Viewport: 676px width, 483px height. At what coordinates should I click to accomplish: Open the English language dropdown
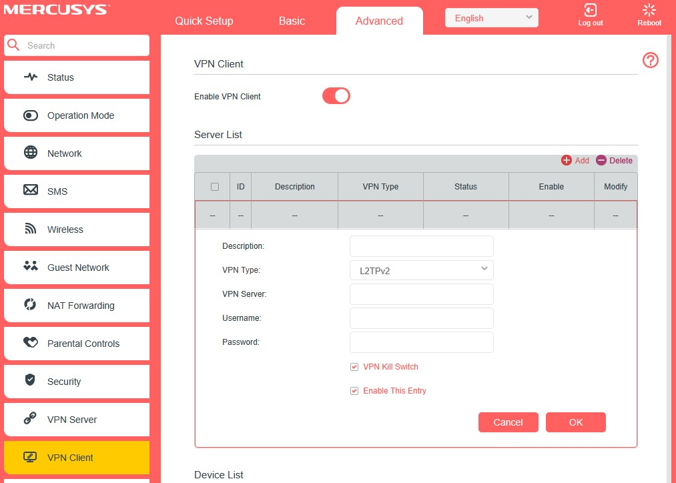click(492, 17)
